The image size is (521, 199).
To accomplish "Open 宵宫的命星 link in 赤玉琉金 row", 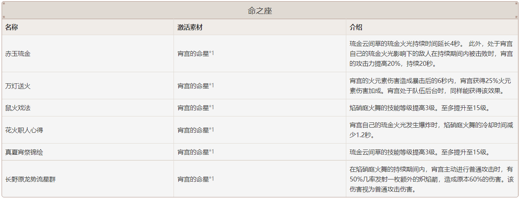I will coord(193,53).
